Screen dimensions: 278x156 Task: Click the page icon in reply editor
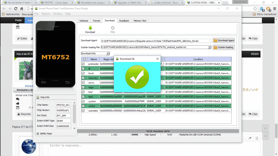coord(257,138)
